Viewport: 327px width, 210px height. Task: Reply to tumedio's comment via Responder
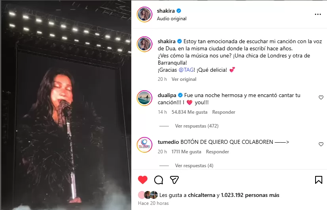point(217,152)
